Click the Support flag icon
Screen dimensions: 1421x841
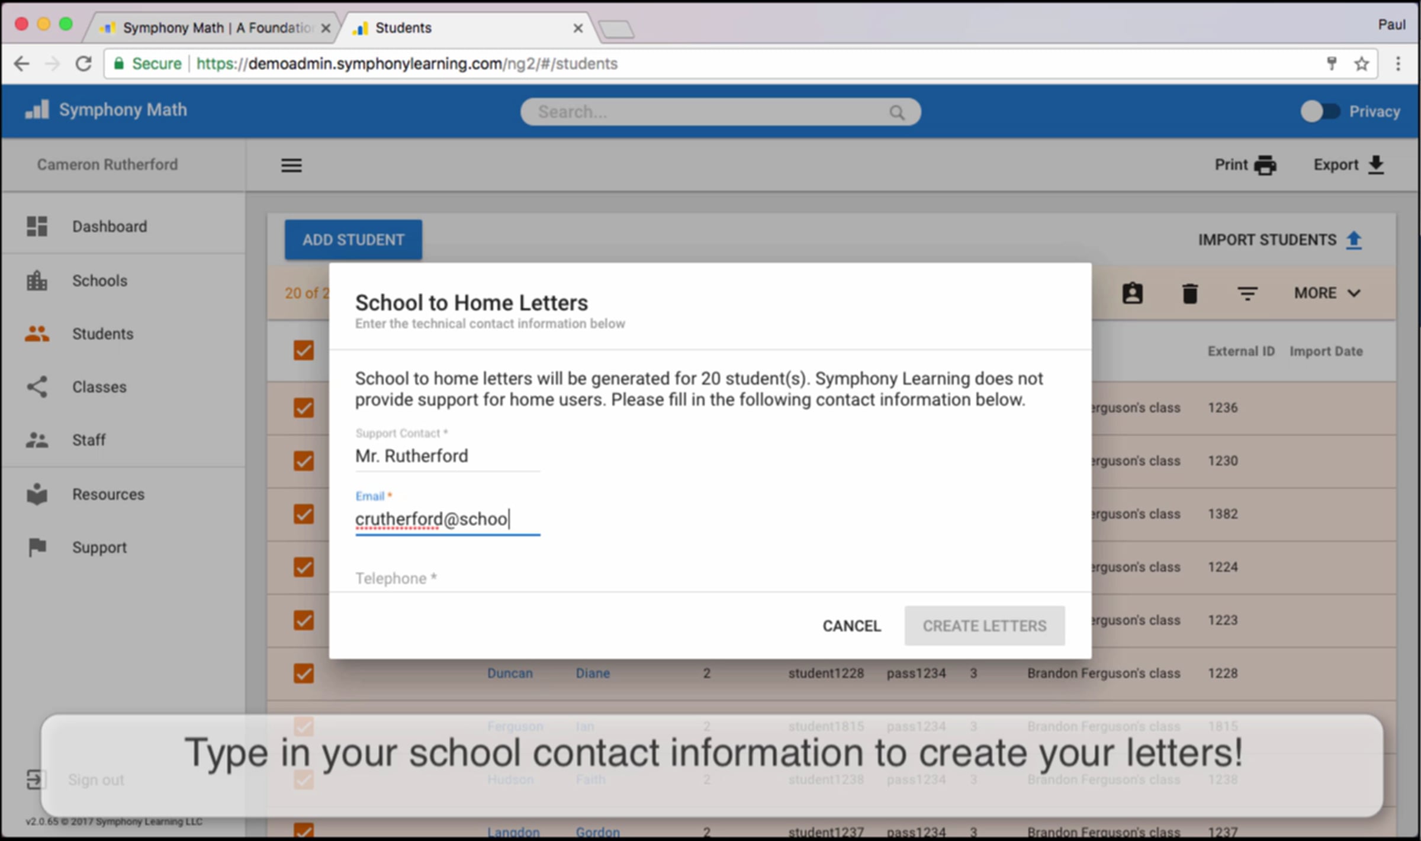coord(37,547)
